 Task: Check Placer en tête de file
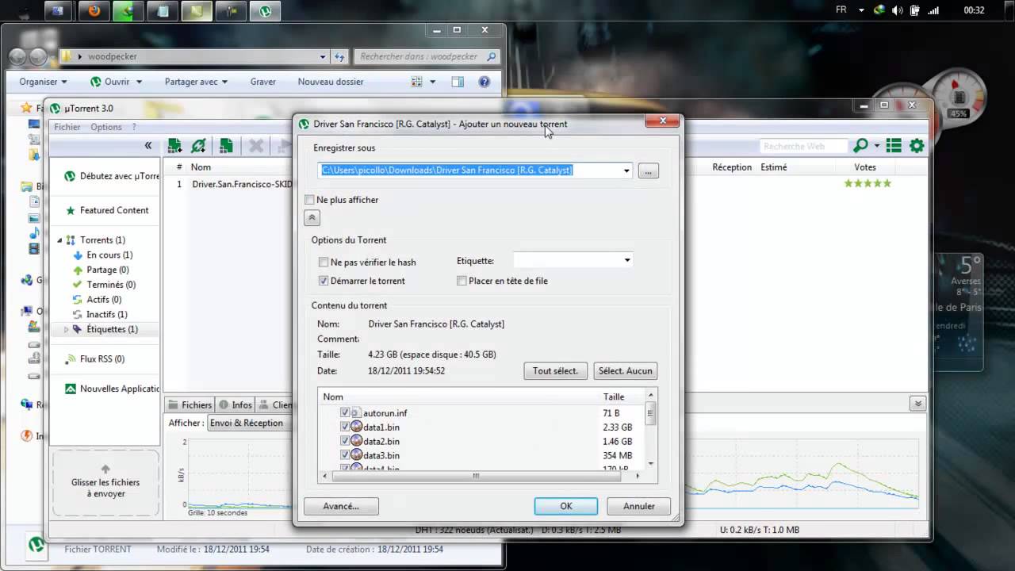(x=462, y=281)
